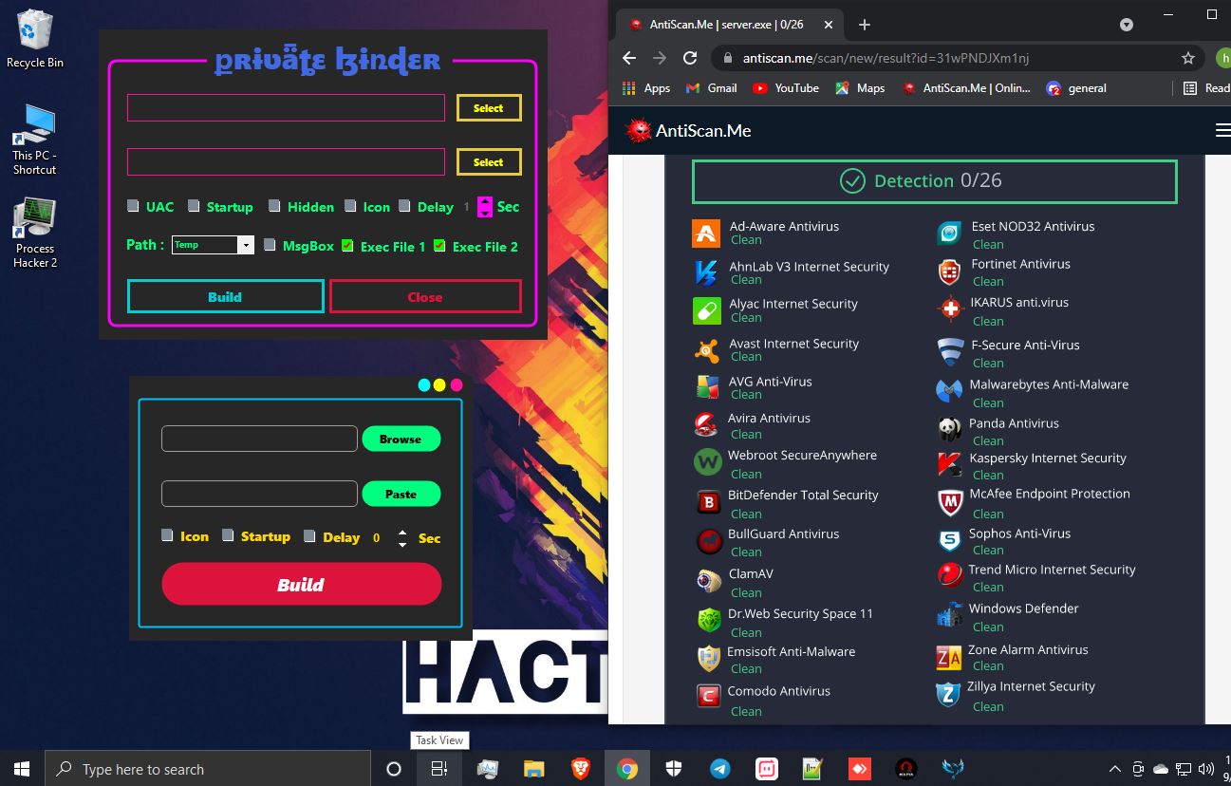Enable Icon checkbox in Private Binder

coord(350,206)
